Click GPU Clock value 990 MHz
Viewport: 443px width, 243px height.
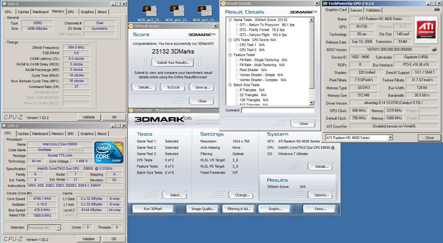[358, 111]
